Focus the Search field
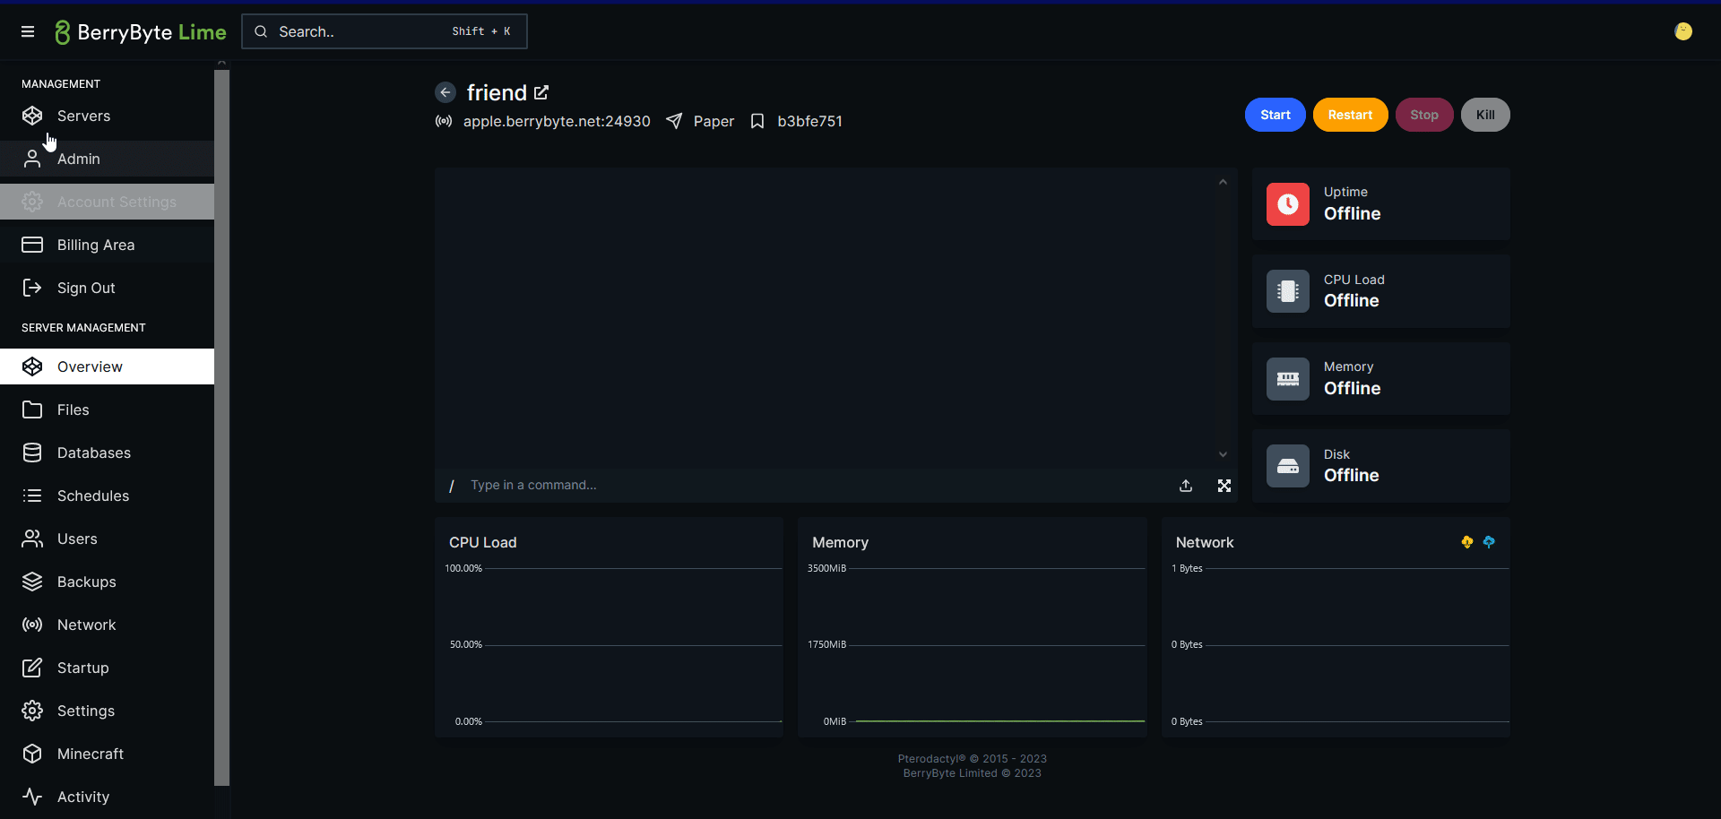1721x819 pixels. coord(385,31)
